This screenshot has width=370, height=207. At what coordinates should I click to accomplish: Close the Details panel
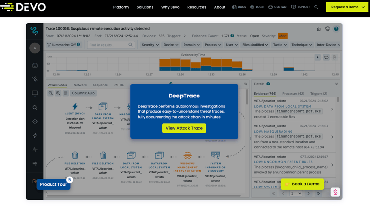tap(336, 84)
